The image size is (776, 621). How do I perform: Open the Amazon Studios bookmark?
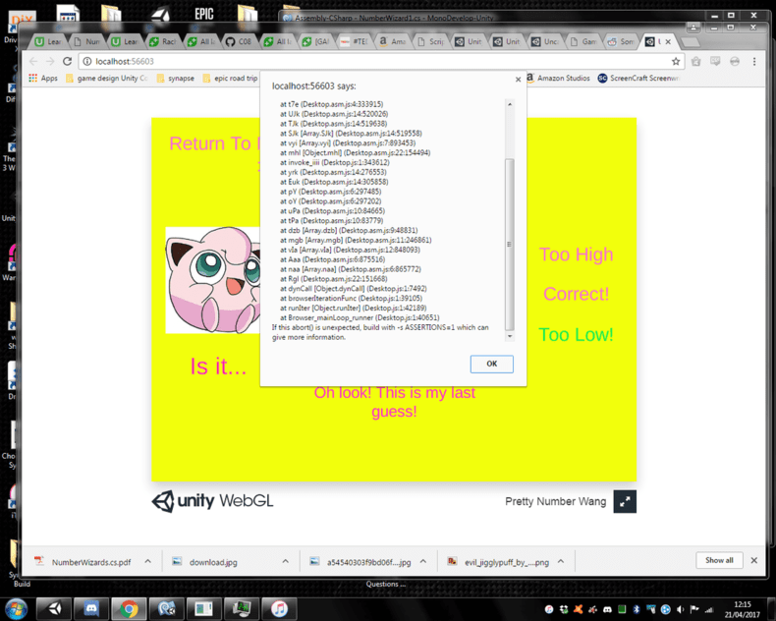click(558, 79)
